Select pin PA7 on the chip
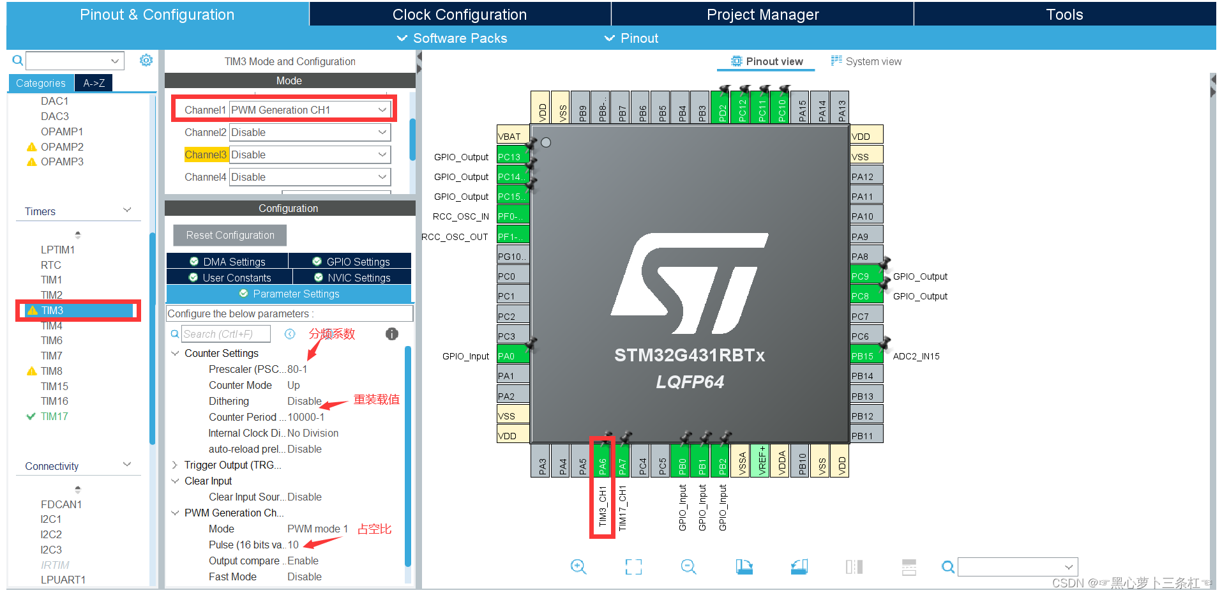The height and width of the screenshot is (595, 1222). pos(622,461)
